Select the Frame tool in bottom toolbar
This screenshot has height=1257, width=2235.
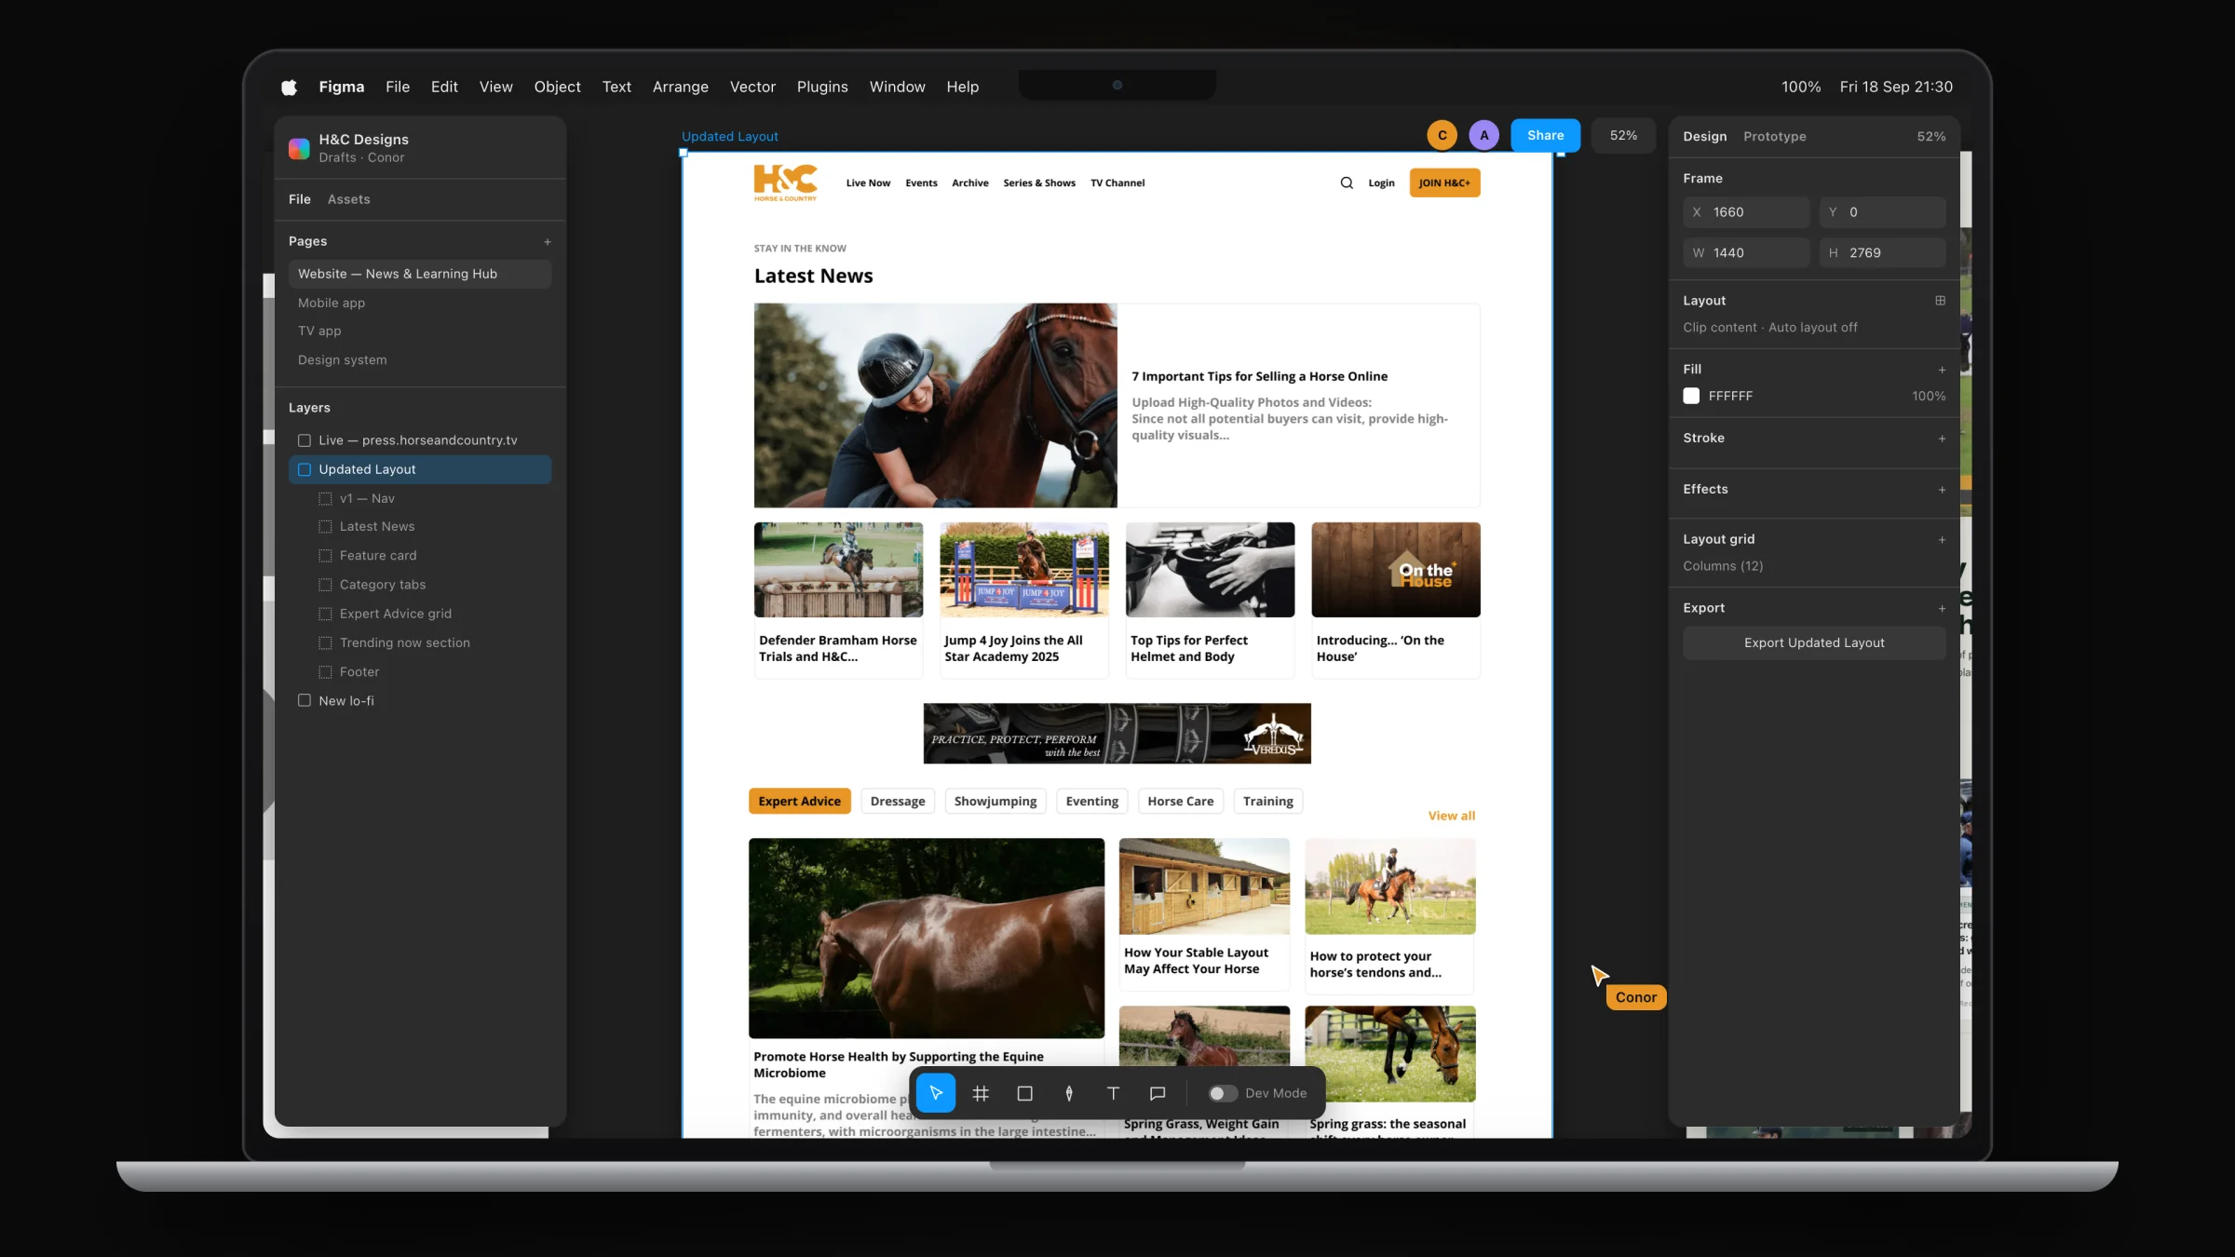tap(981, 1093)
